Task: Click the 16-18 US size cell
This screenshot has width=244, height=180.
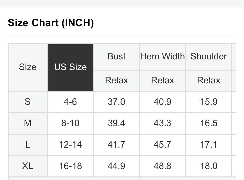Action: pos(70,166)
